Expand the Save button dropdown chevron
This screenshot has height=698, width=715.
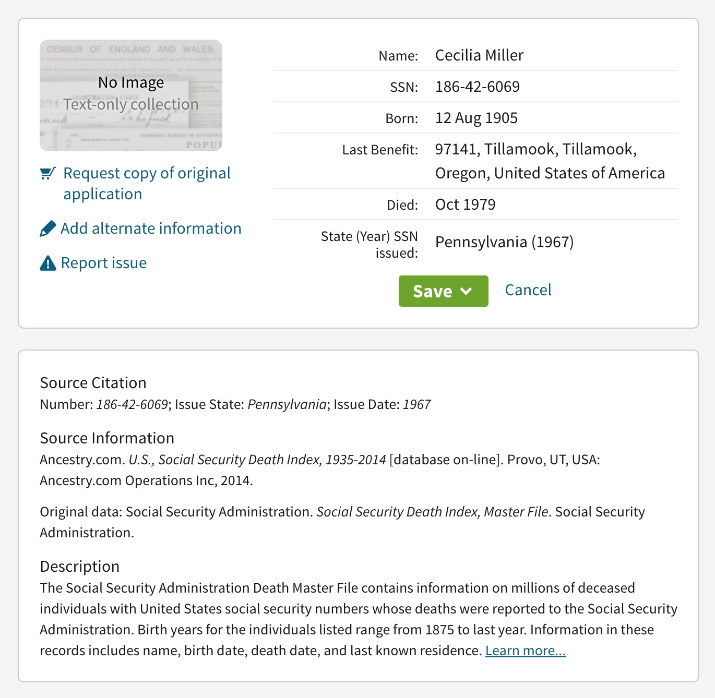(x=467, y=291)
